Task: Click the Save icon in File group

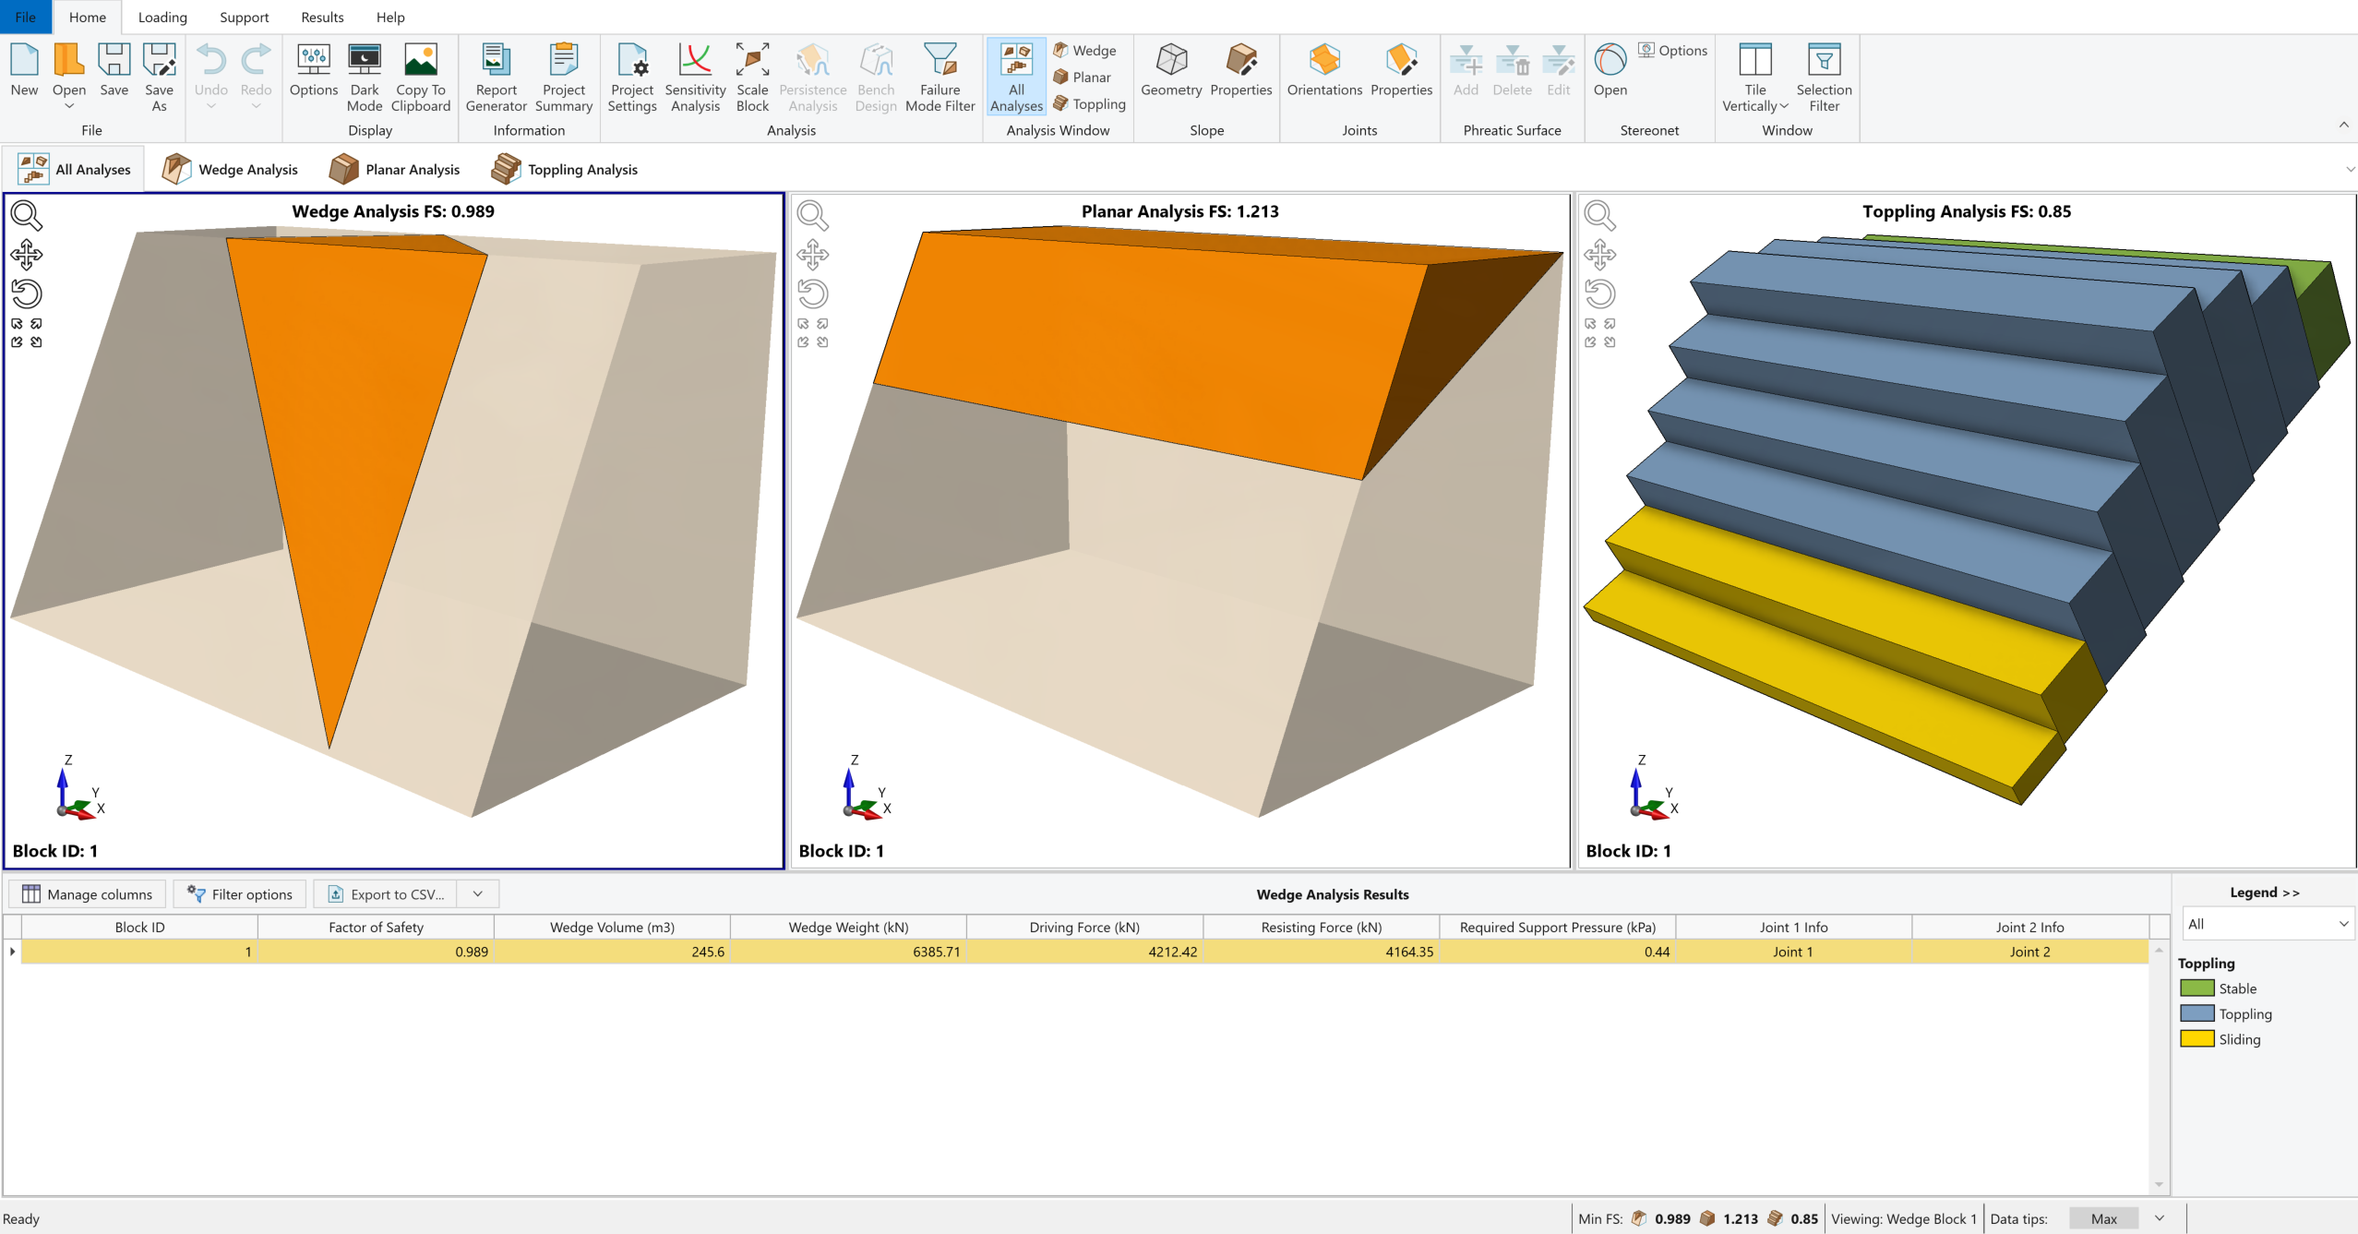Action: 114,69
